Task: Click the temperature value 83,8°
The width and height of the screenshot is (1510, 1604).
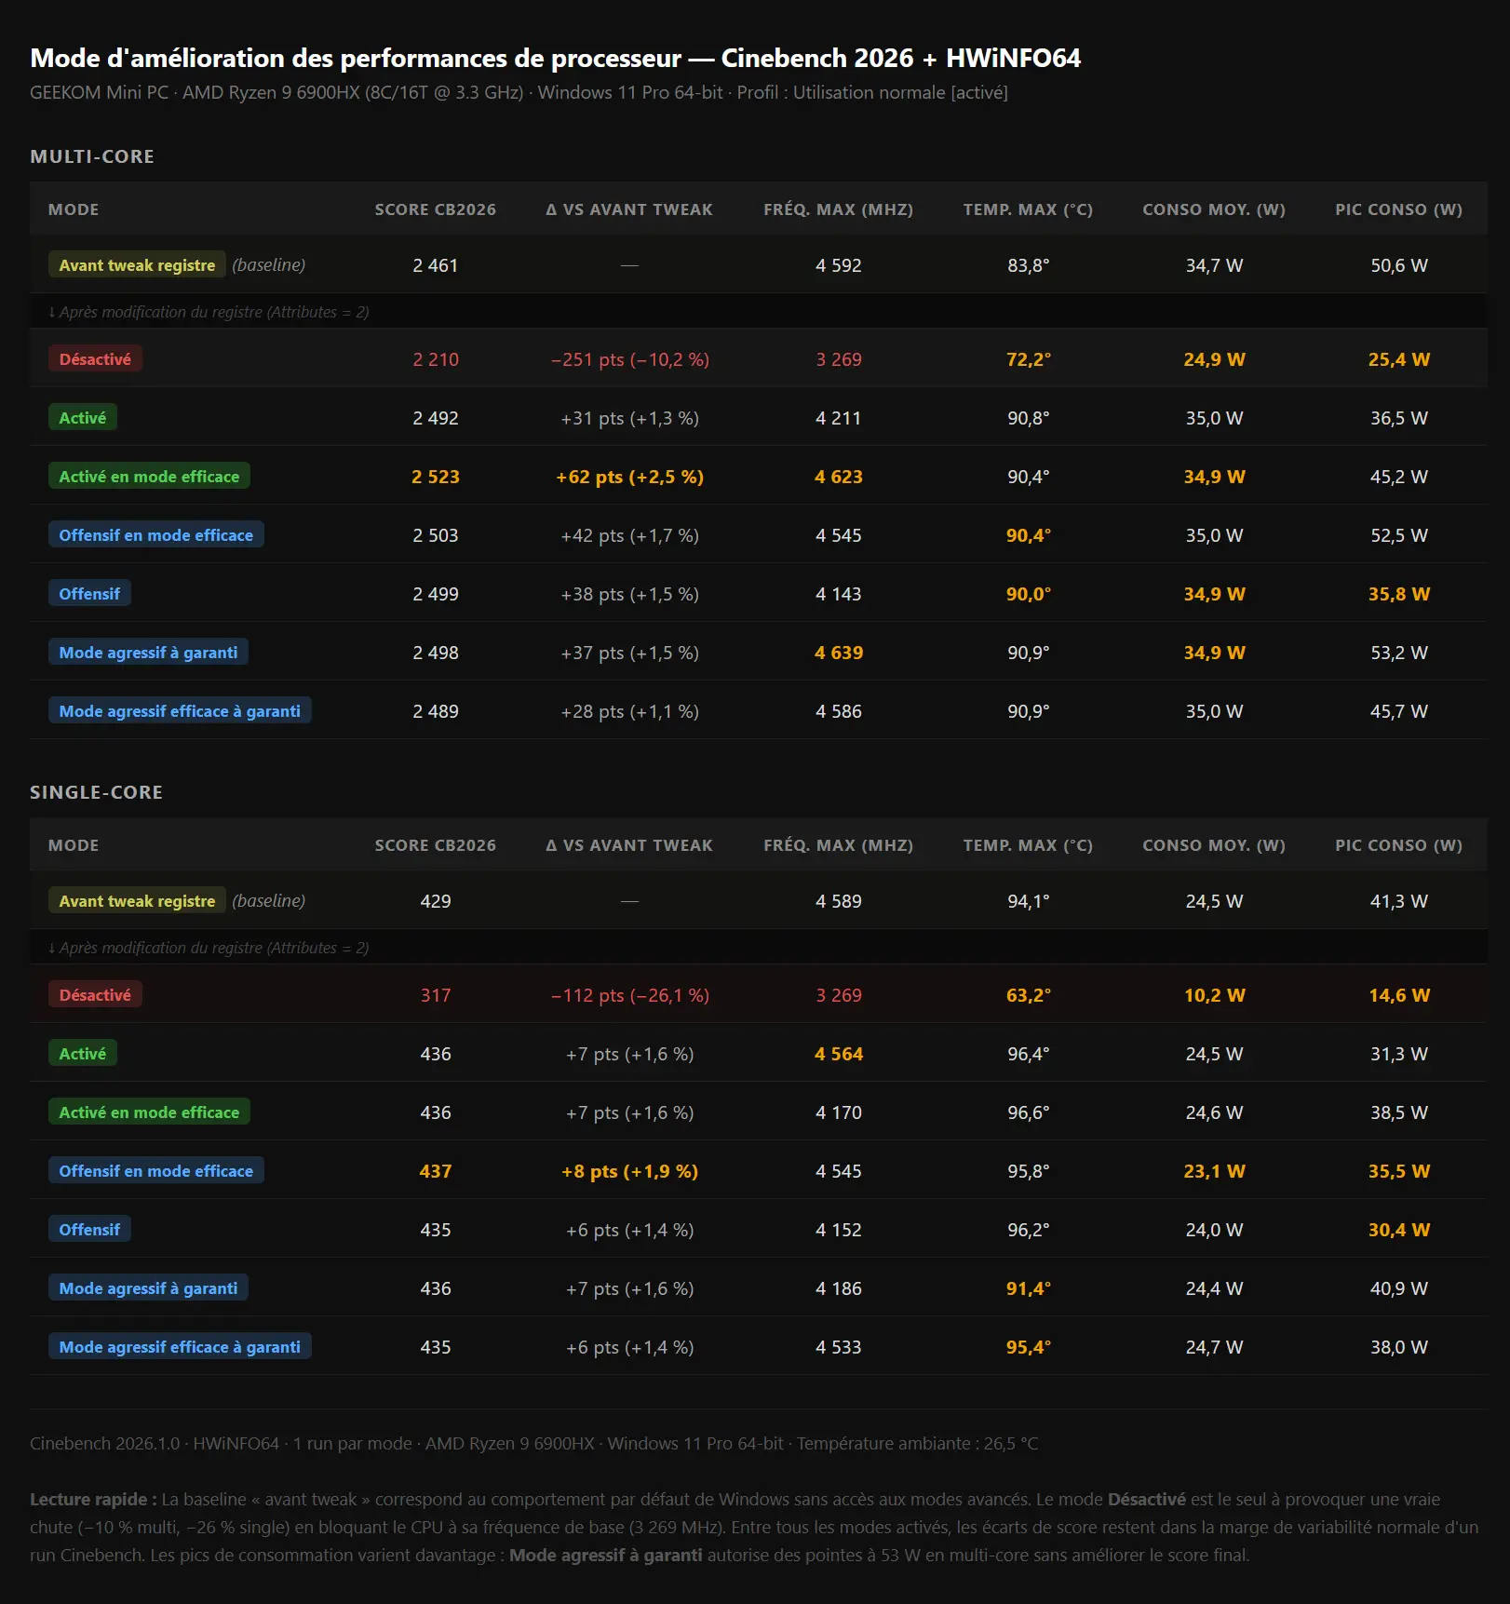Action: tap(1028, 265)
